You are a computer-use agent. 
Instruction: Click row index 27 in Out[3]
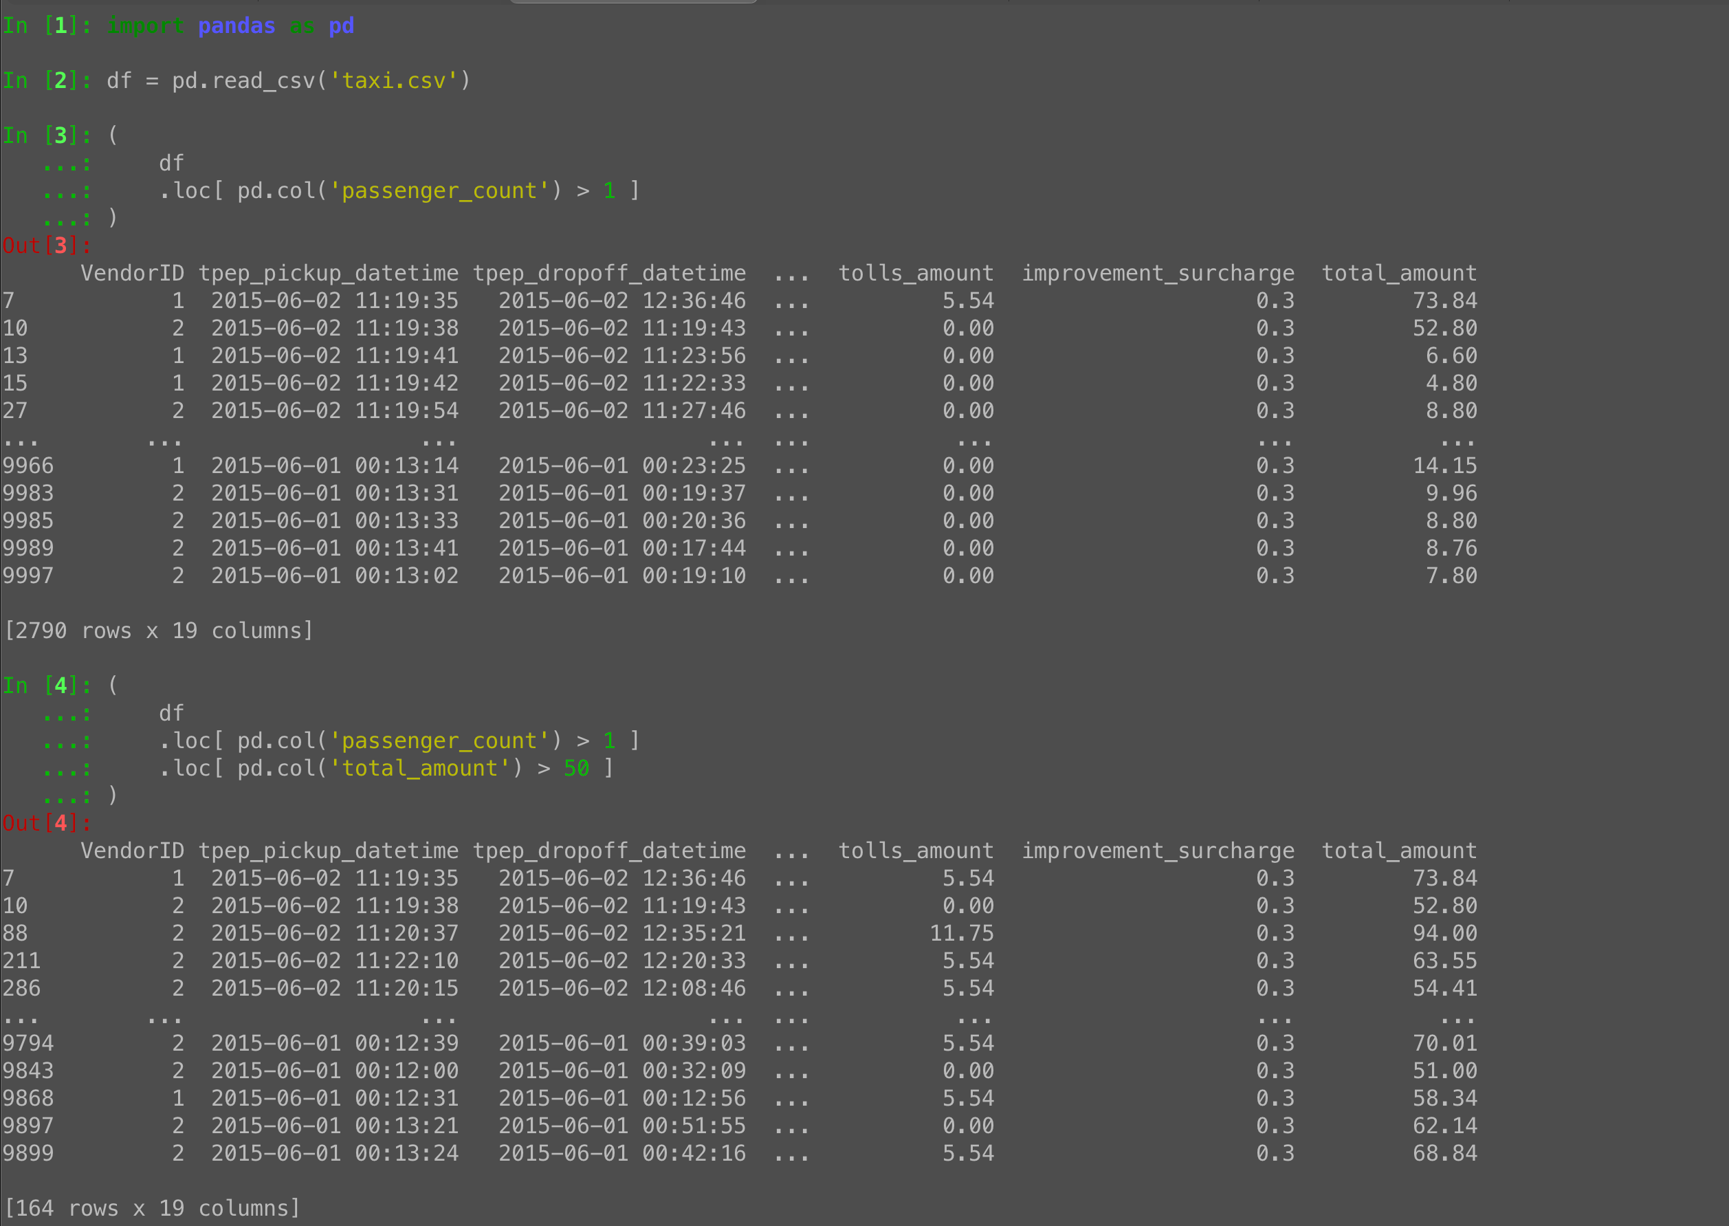click(x=15, y=411)
